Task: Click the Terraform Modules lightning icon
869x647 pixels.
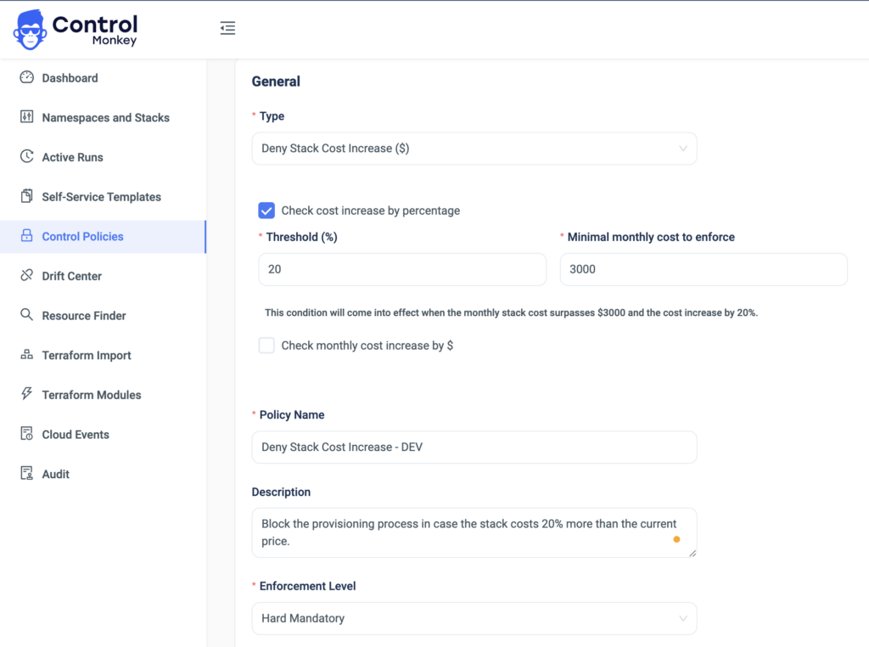Action: 26,394
